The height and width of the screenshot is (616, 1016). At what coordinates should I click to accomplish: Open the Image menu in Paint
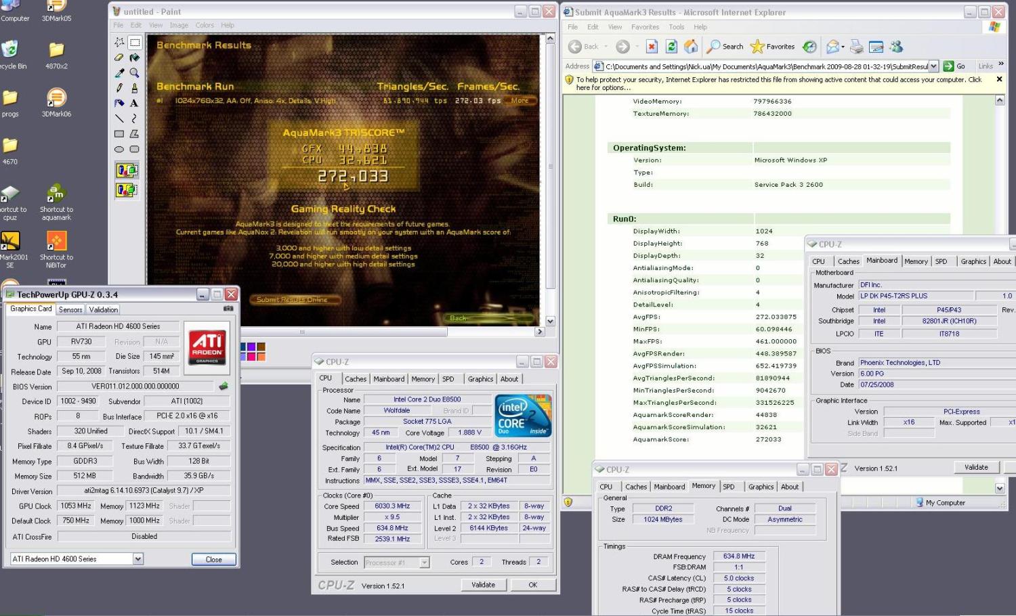pyautogui.click(x=179, y=25)
